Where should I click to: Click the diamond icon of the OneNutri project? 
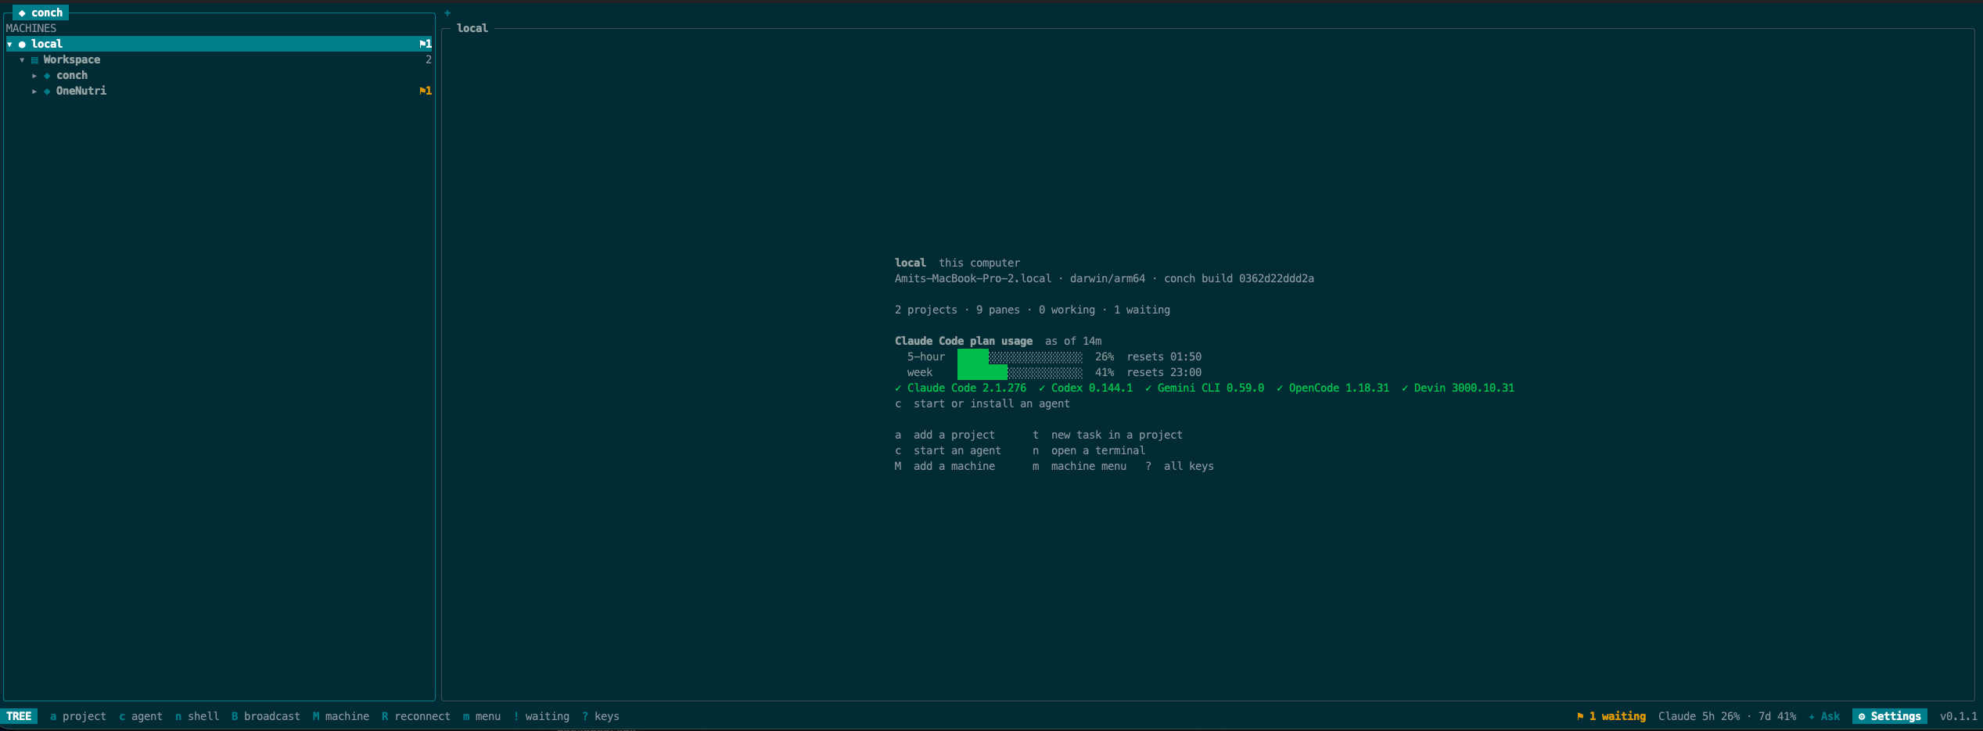click(x=47, y=91)
